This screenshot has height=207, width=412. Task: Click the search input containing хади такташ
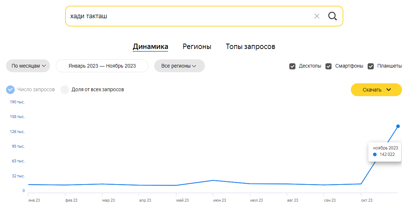pos(189,16)
